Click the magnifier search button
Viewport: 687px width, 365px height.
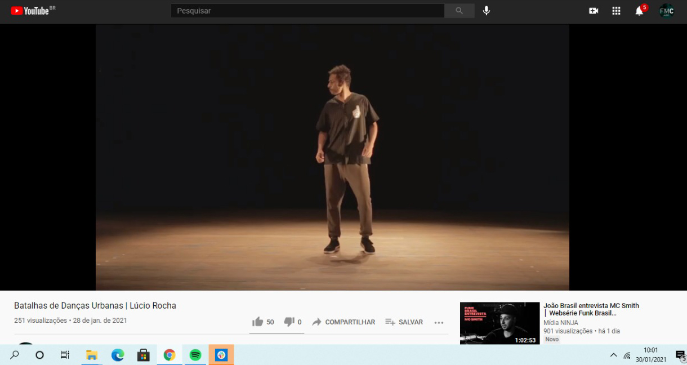(459, 11)
